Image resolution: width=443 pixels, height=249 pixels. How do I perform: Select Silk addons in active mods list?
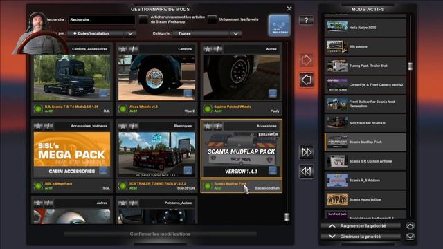click(365, 46)
